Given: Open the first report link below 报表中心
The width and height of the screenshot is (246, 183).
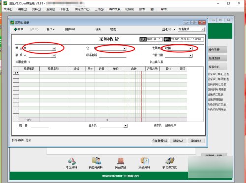Looking at the screenshot, I should click(x=218, y=74).
